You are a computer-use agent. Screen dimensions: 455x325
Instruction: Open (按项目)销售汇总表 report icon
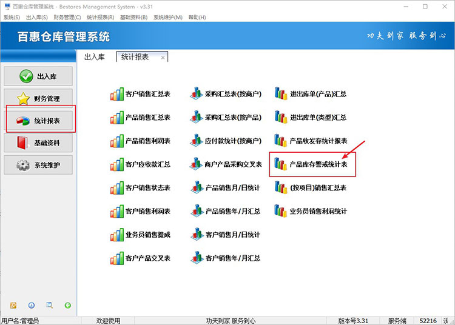pyautogui.click(x=281, y=187)
